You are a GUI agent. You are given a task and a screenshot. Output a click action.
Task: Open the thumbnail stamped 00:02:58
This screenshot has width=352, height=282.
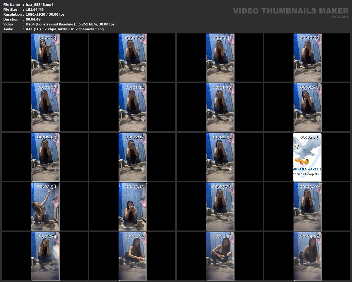tap(45, 206)
